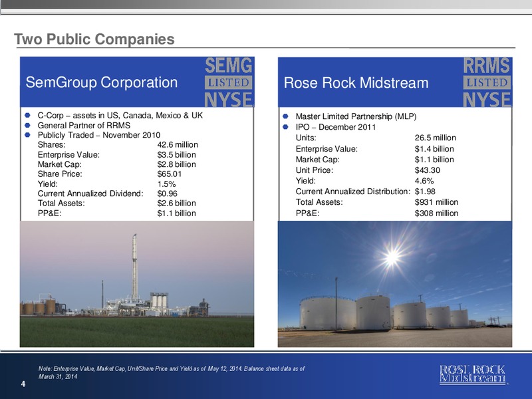The width and height of the screenshot is (532, 399).
Task: Click the '$0.96' annualized dividend value
Action: (x=167, y=194)
